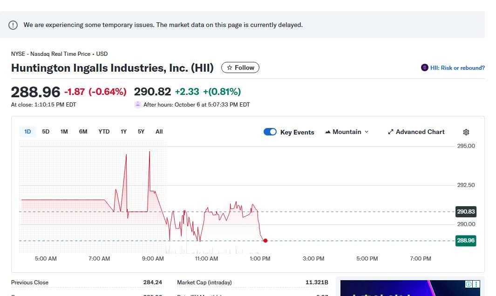Toggle Key Events off on the chart

[x=270, y=132]
